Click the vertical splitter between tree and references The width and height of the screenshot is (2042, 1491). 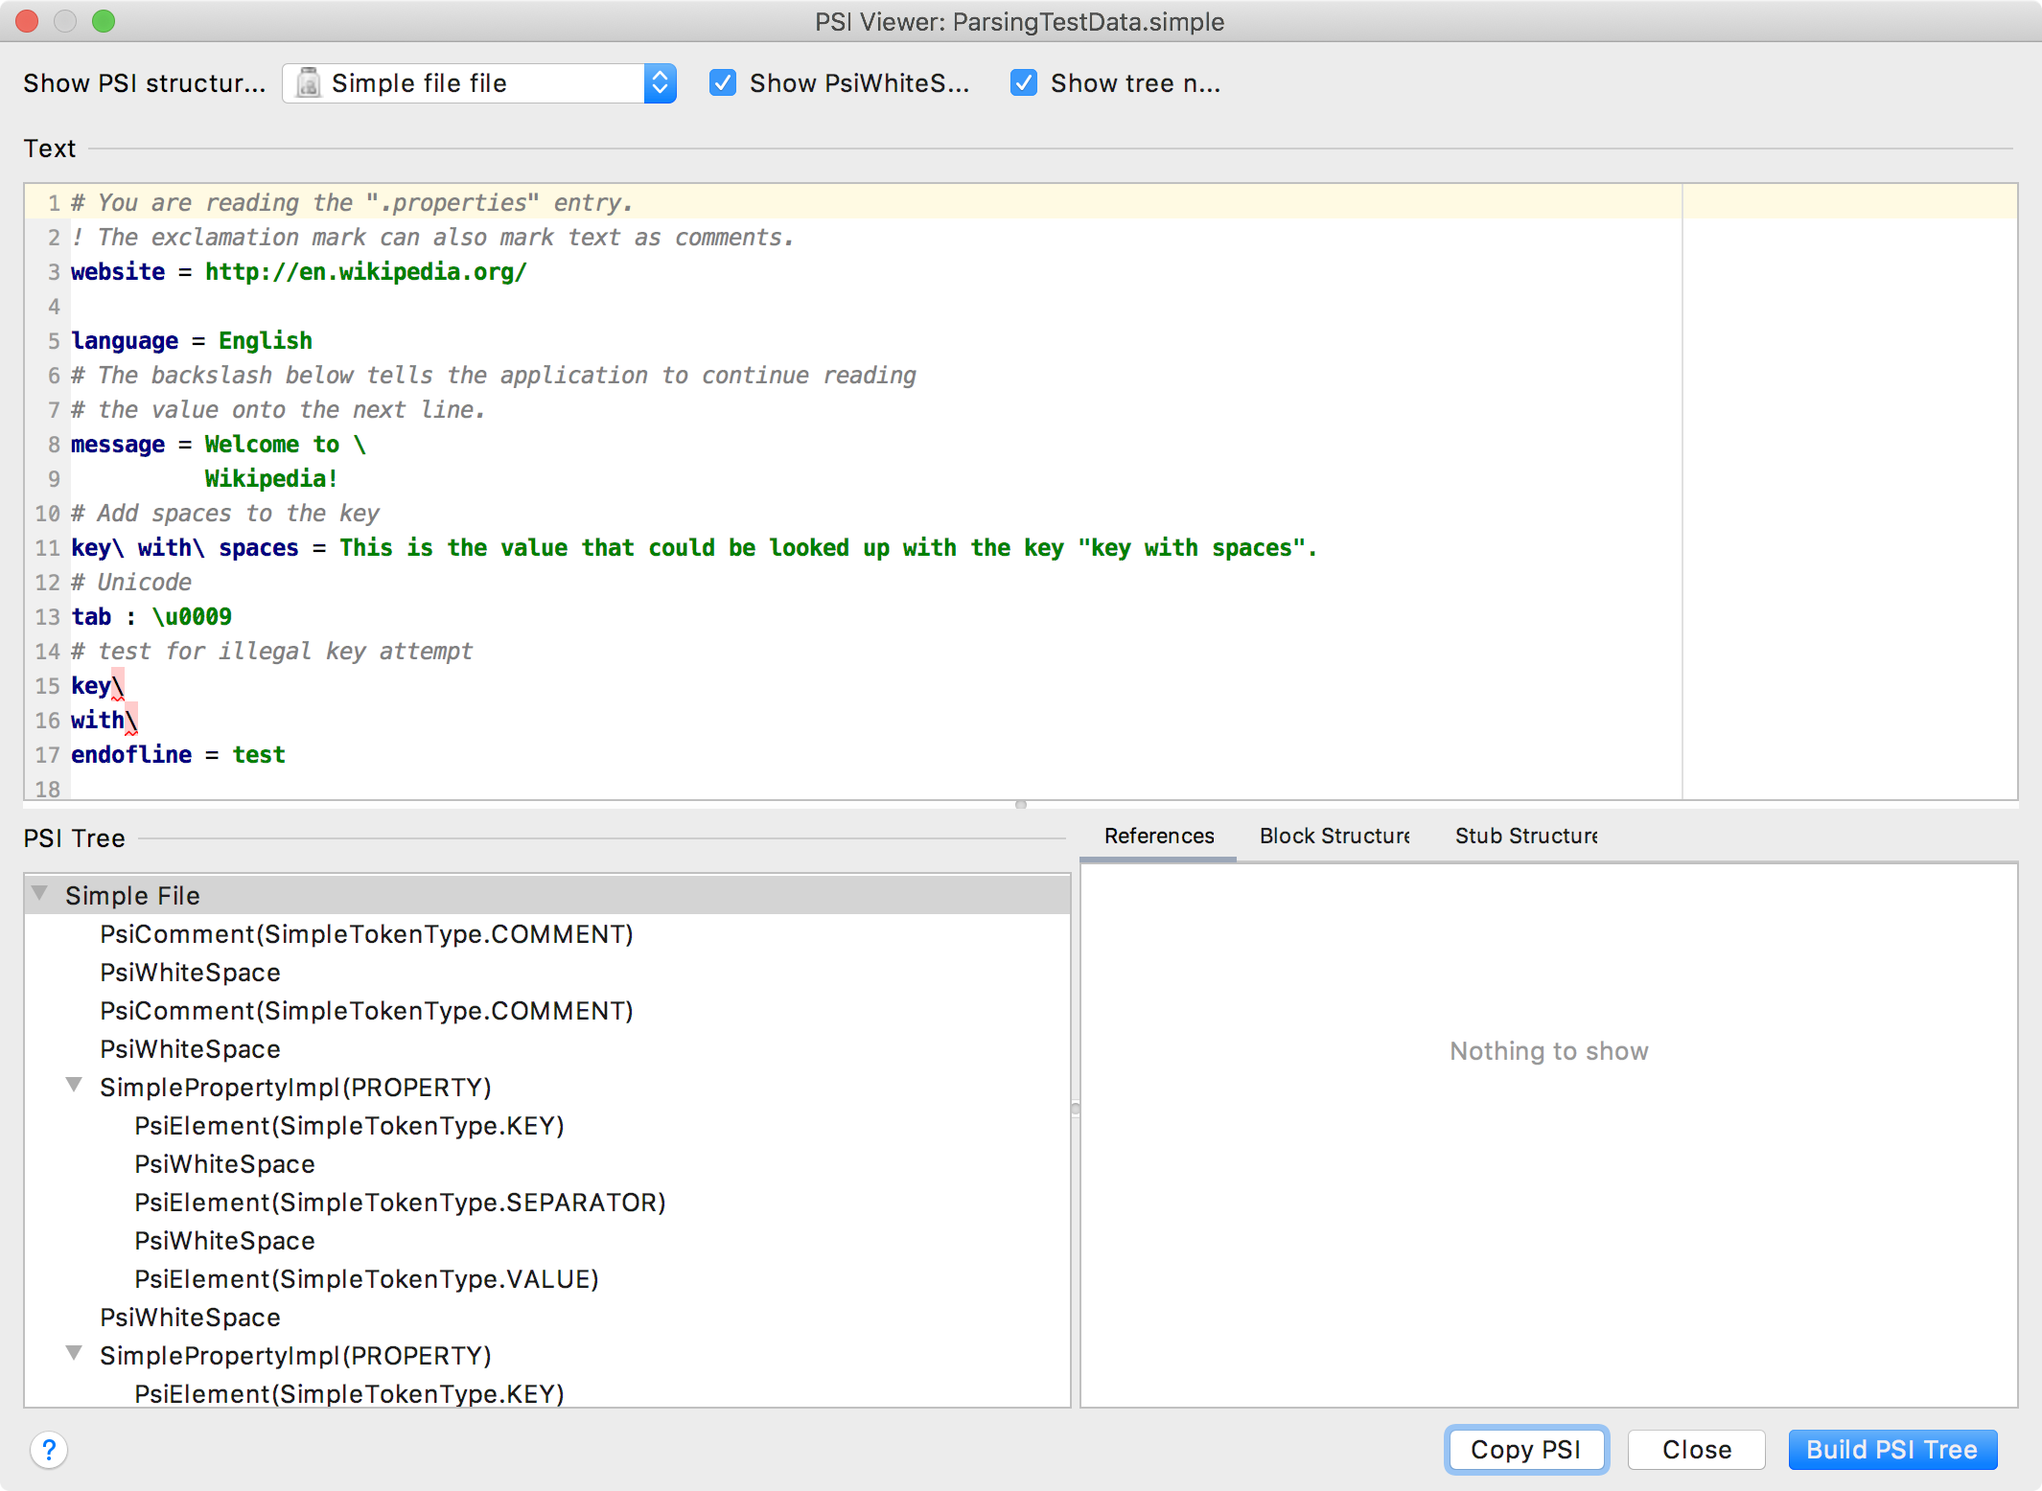click(x=1076, y=1109)
